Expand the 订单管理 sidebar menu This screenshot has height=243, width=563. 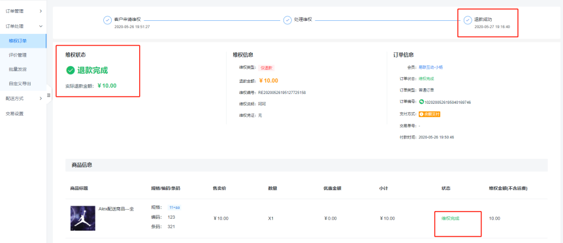23,11
